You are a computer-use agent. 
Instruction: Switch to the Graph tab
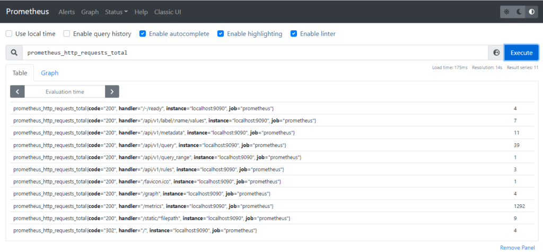(x=49, y=73)
